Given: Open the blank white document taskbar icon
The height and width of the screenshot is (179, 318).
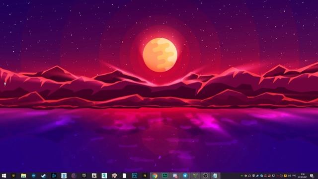Looking at the screenshot, I should 124,176.
